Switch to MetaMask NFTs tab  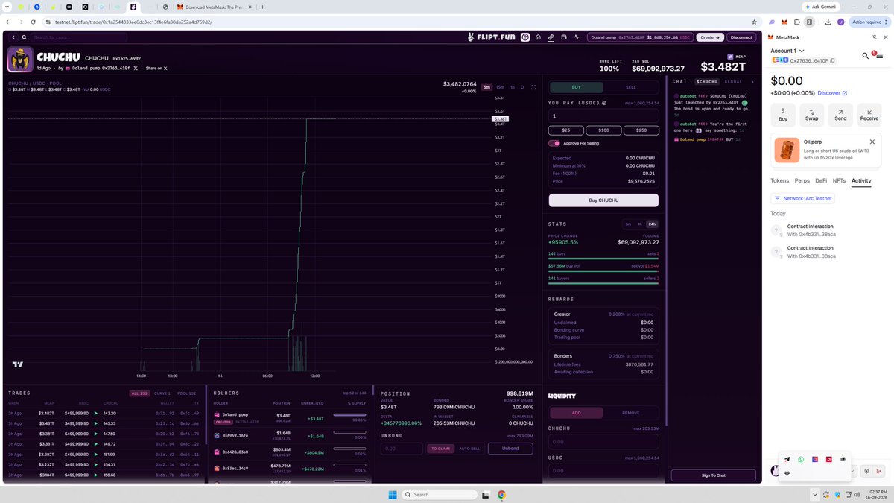(839, 180)
